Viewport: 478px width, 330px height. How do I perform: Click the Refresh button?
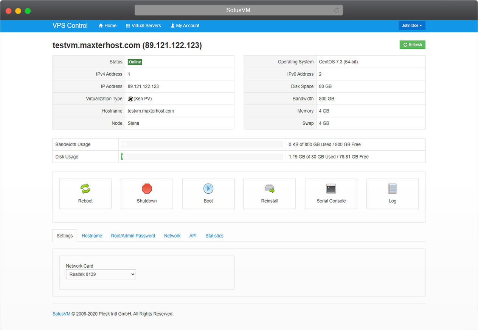coord(412,45)
